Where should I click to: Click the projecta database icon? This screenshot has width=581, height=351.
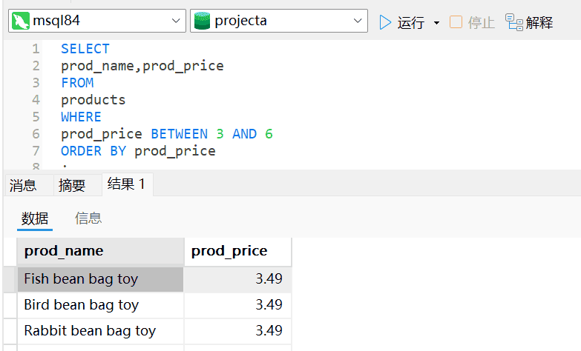202,21
